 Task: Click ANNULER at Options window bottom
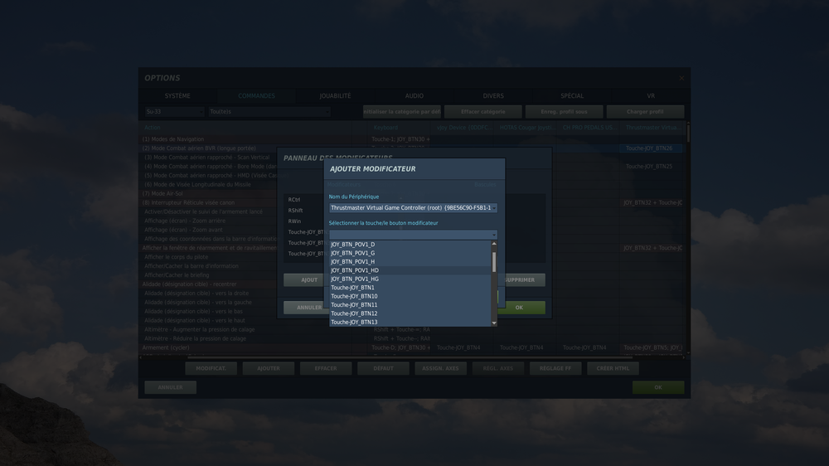point(170,387)
